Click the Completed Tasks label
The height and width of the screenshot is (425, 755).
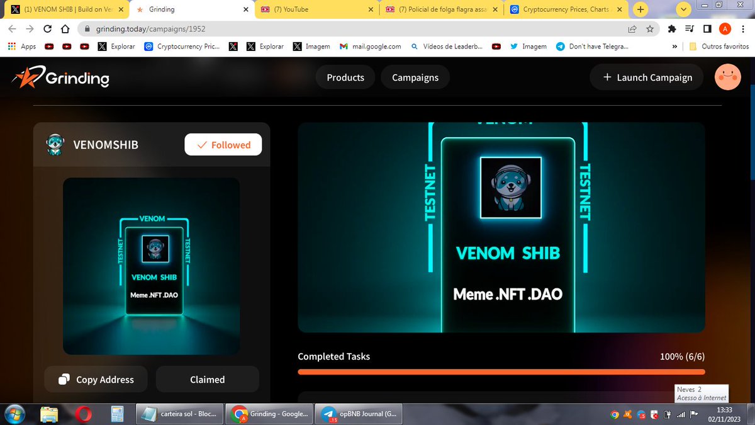click(x=334, y=356)
